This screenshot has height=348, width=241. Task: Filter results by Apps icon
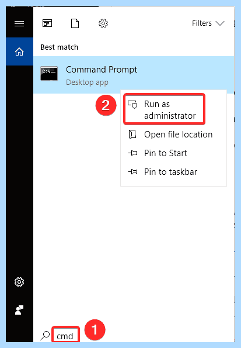point(47,23)
